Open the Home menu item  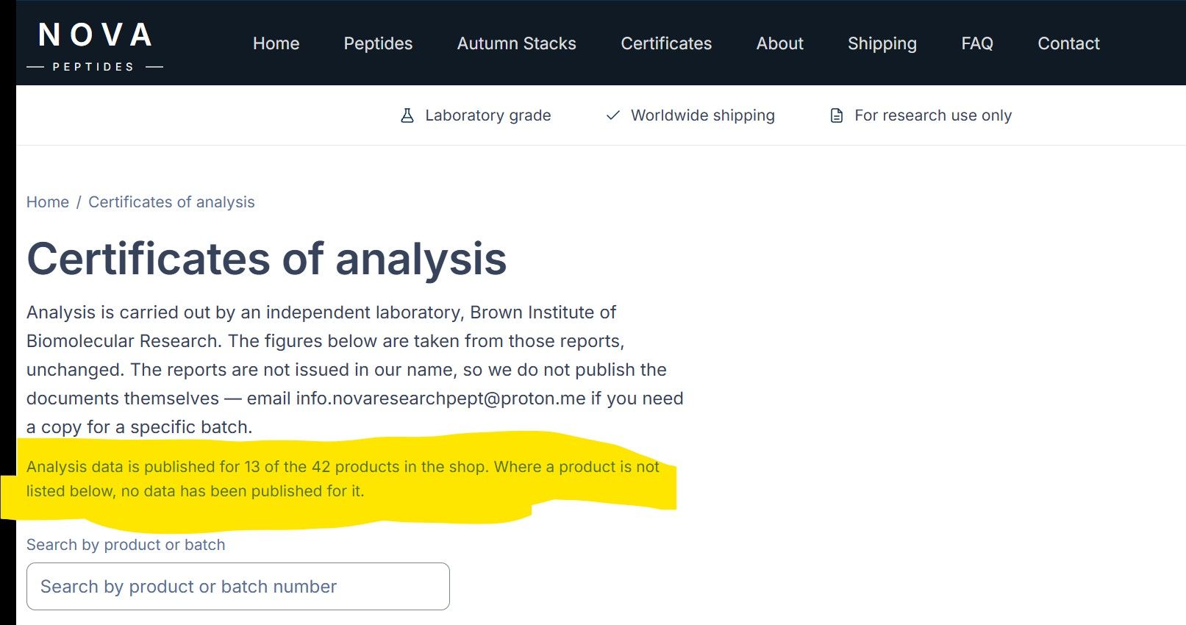276,43
